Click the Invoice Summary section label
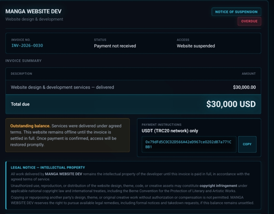 pos(24,61)
